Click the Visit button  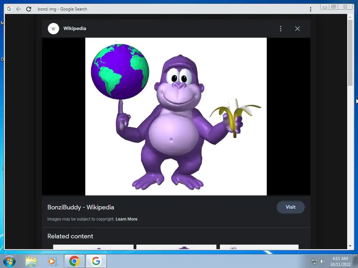click(x=291, y=207)
